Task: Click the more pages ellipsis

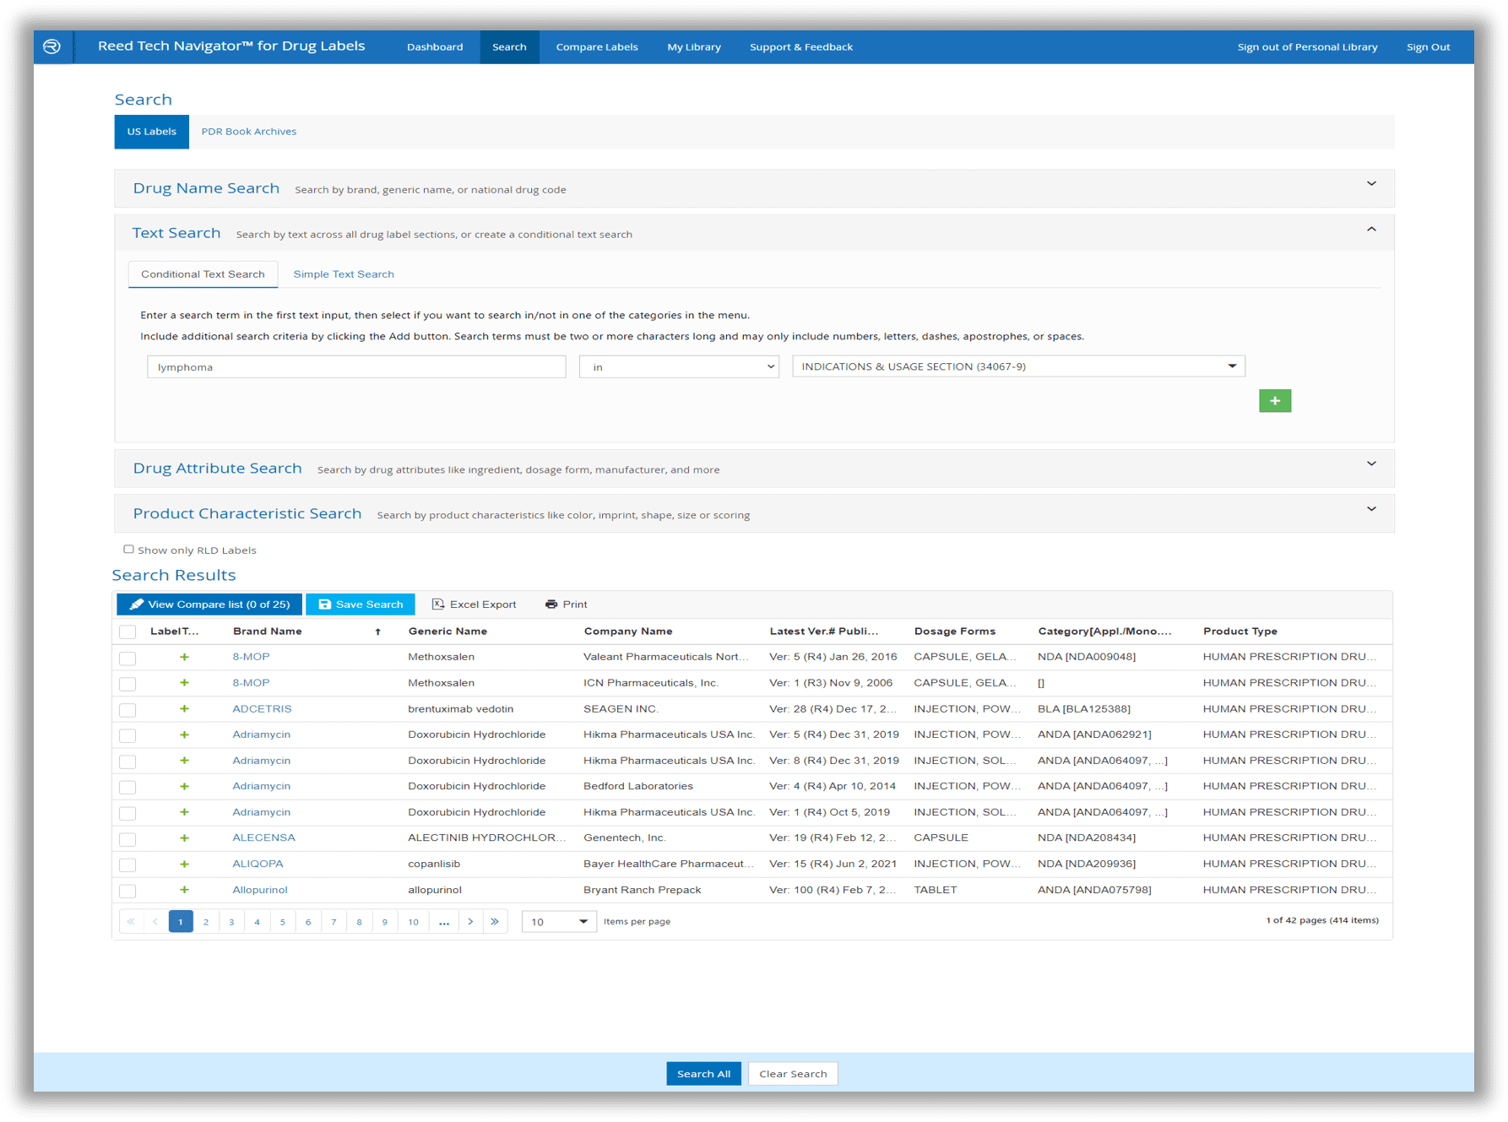Action: 443,921
